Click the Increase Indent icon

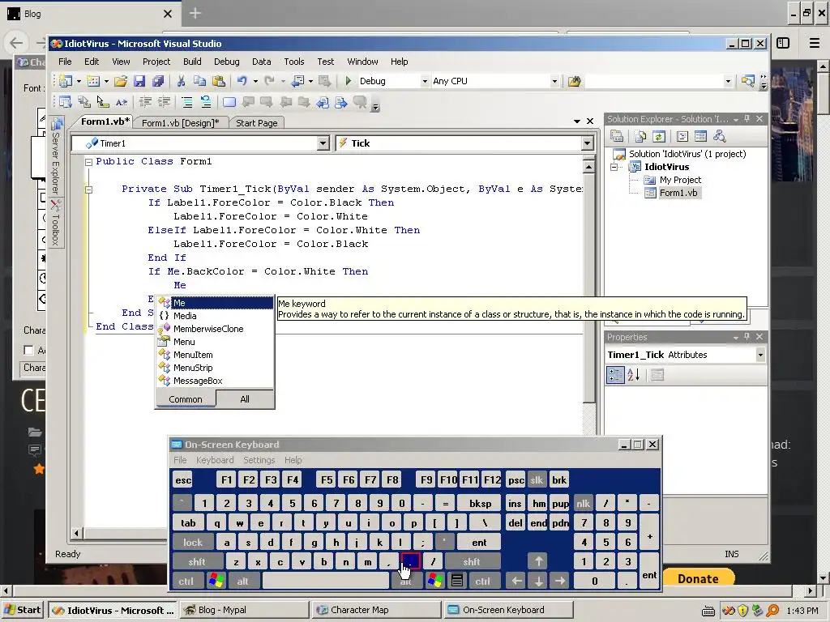164,101
